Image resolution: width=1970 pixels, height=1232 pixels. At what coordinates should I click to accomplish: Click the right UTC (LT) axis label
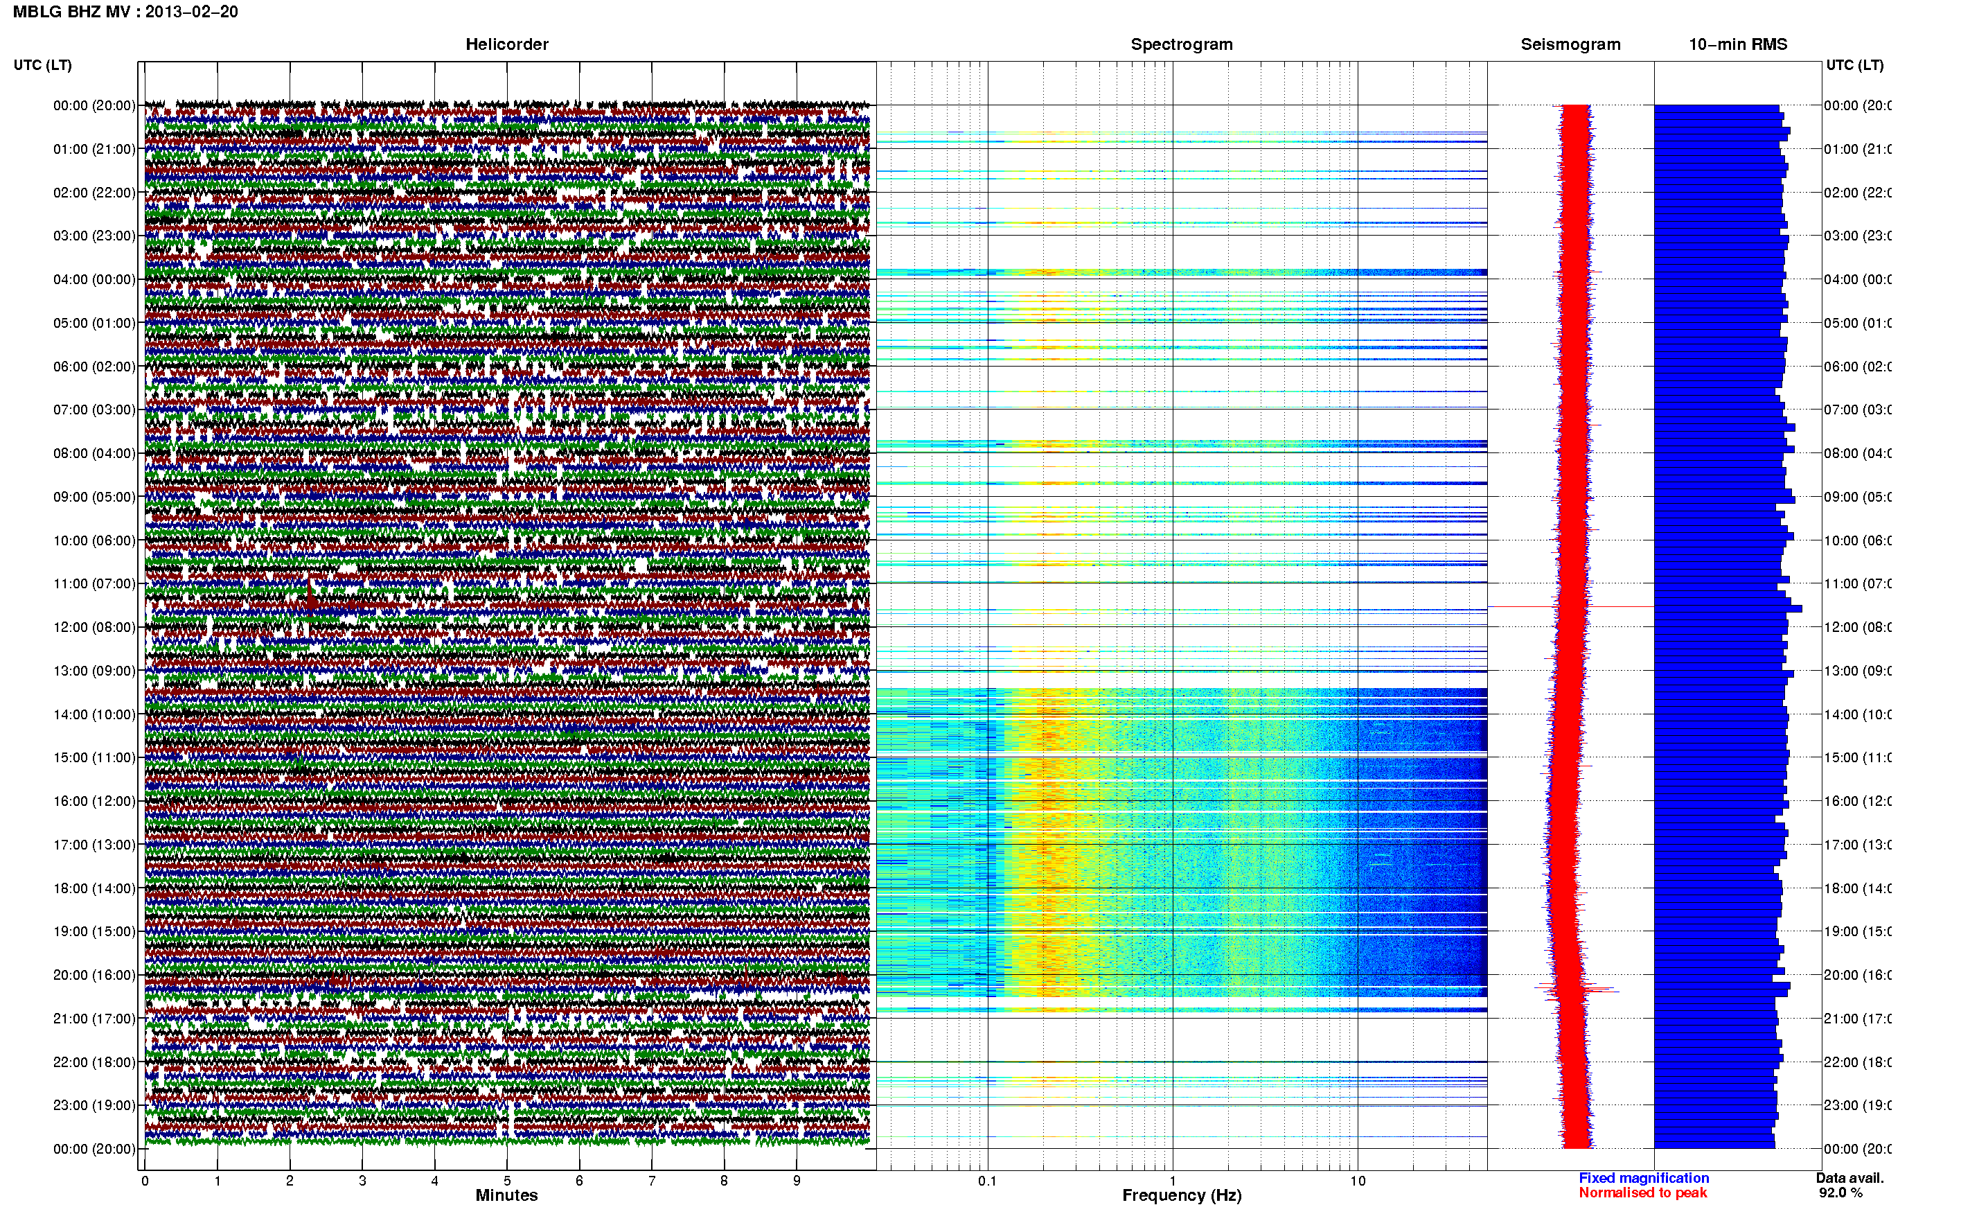(x=1854, y=65)
